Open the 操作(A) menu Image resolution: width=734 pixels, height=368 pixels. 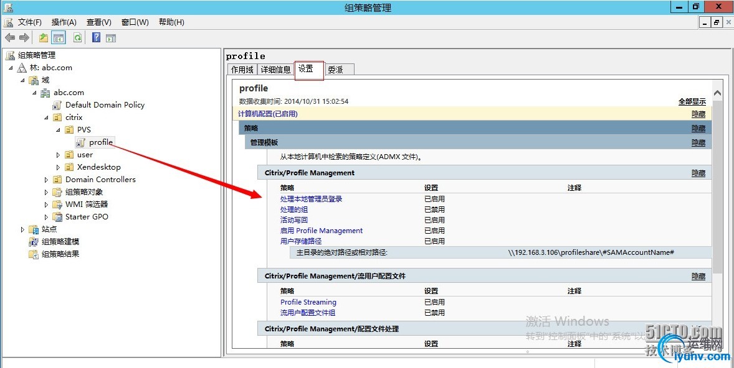[x=64, y=22]
